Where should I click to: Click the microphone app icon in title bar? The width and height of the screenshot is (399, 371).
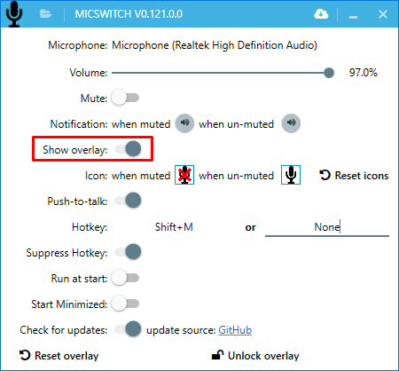[13, 13]
